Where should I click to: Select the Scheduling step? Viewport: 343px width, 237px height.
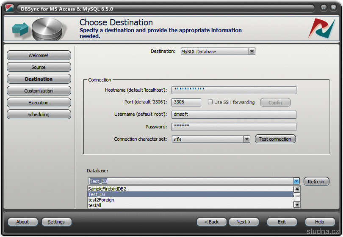click(x=39, y=114)
